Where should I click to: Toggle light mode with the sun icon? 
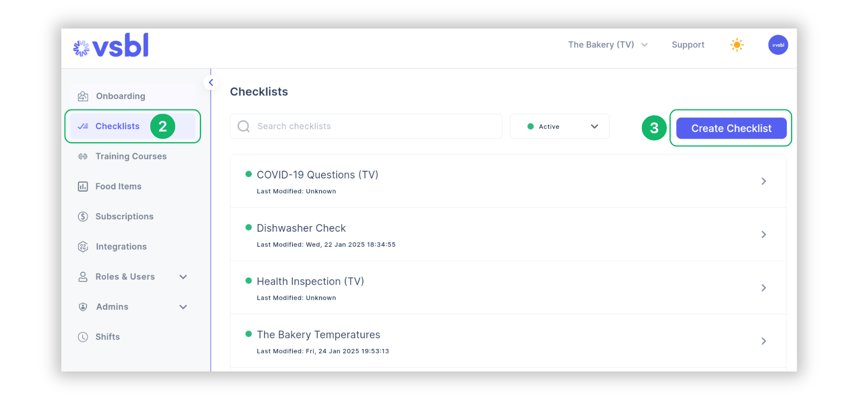pos(737,44)
